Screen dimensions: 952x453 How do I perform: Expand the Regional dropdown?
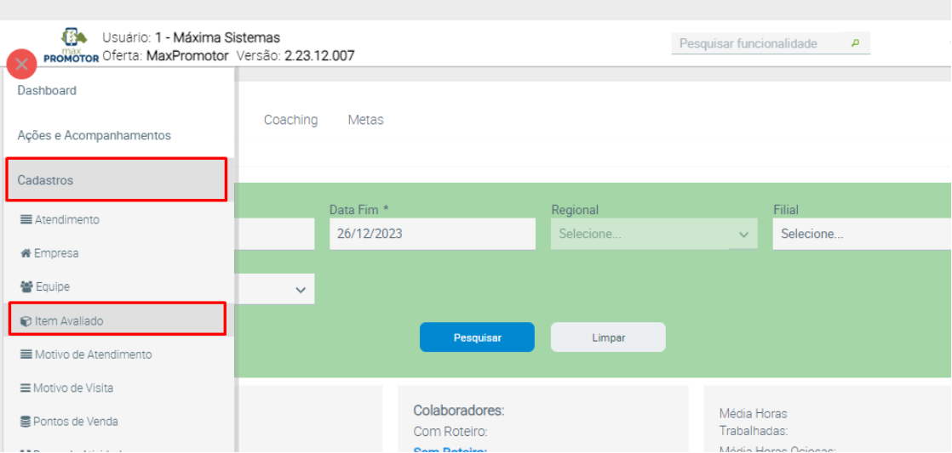[653, 234]
